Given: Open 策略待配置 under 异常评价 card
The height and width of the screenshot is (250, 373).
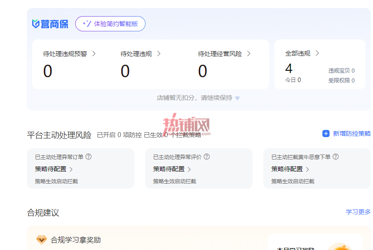Looking at the screenshot, I should (172, 169).
